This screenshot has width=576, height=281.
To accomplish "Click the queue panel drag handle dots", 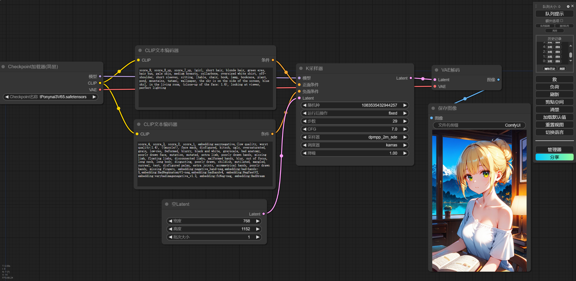I will tap(536, 6).
